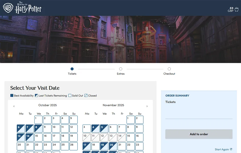This screenshot has width=241, height=153.
Task: Click the Start Again link
Action: tap(222, 149)
